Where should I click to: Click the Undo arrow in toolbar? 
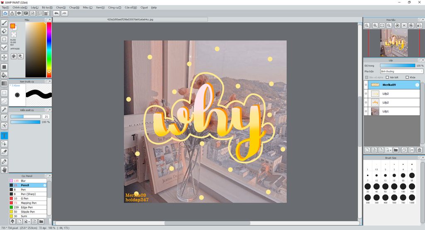56,13
